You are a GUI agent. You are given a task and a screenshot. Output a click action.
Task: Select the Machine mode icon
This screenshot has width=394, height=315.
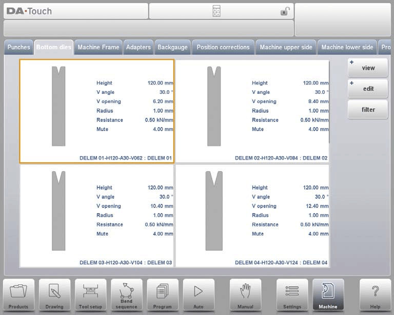(328, 295)
